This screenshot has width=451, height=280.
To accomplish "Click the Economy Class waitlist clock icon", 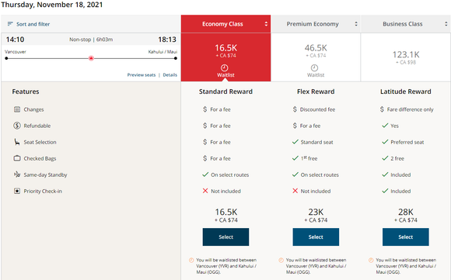I will 225,68.
